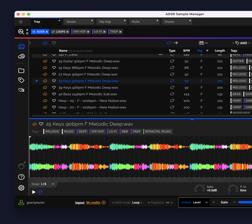Click the logout link

80,203
